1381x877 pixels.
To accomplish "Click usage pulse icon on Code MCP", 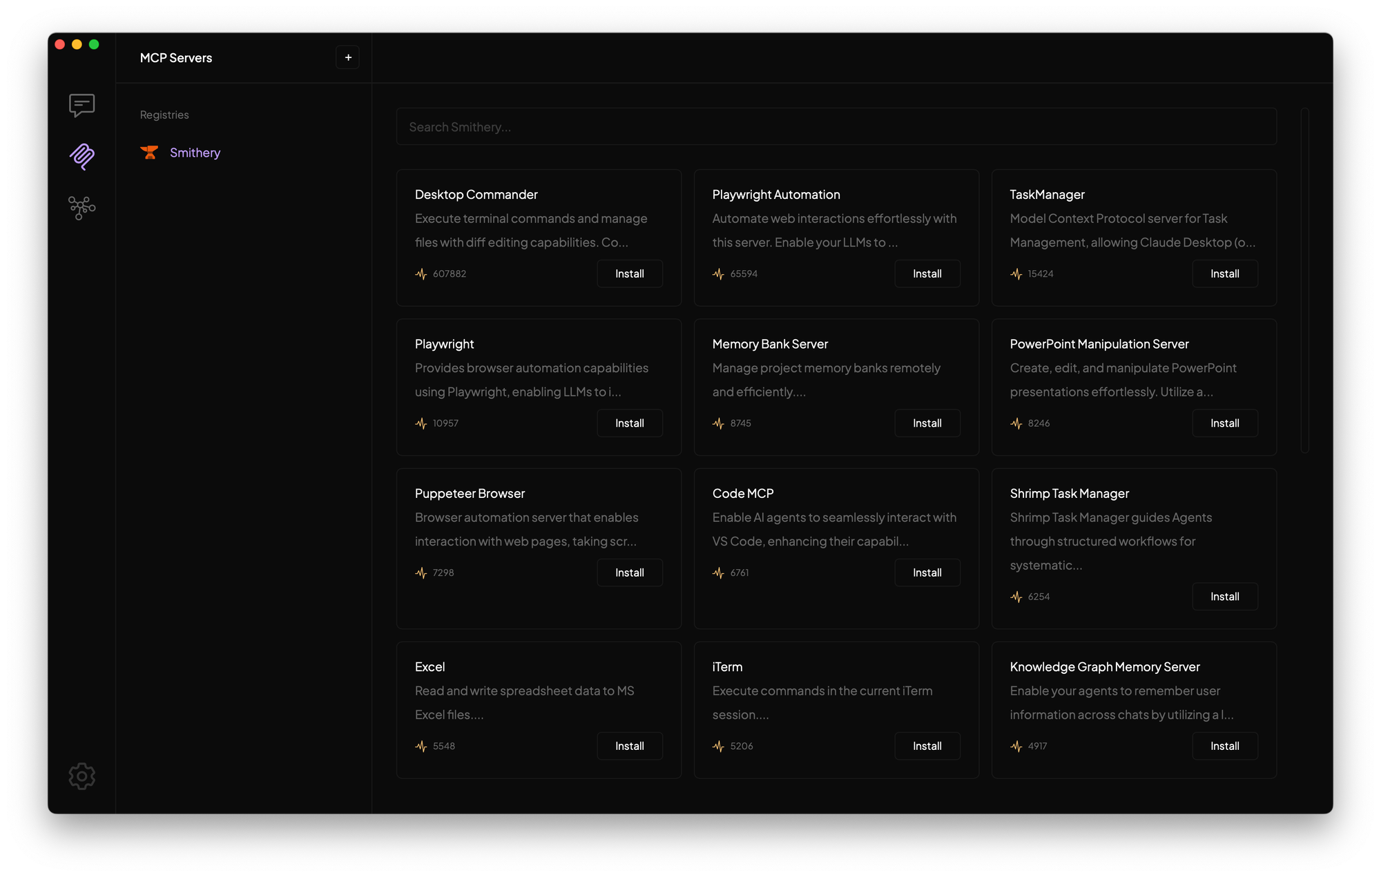I will pyautogui.click(x=719, y=573).
